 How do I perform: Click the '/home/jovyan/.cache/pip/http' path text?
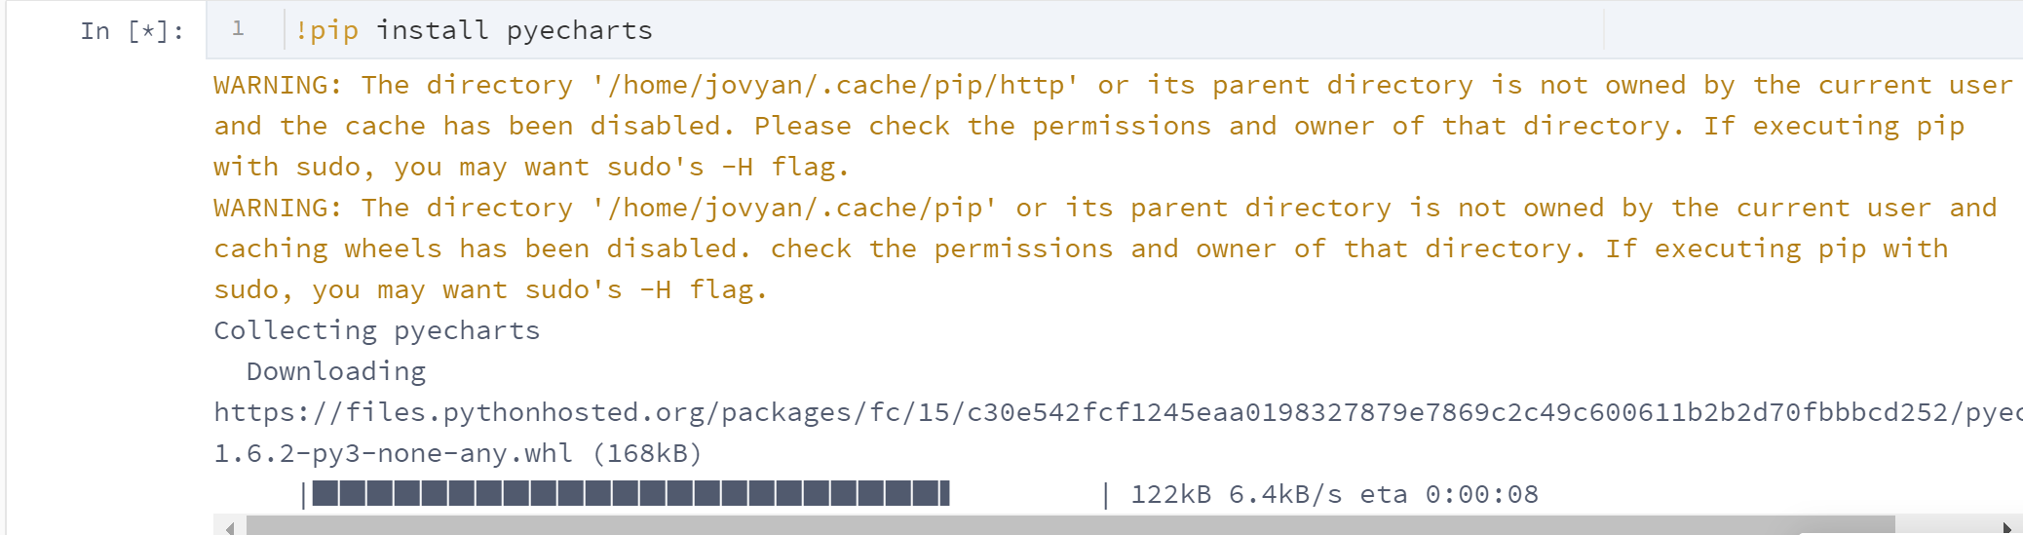[x=835, y=85]
